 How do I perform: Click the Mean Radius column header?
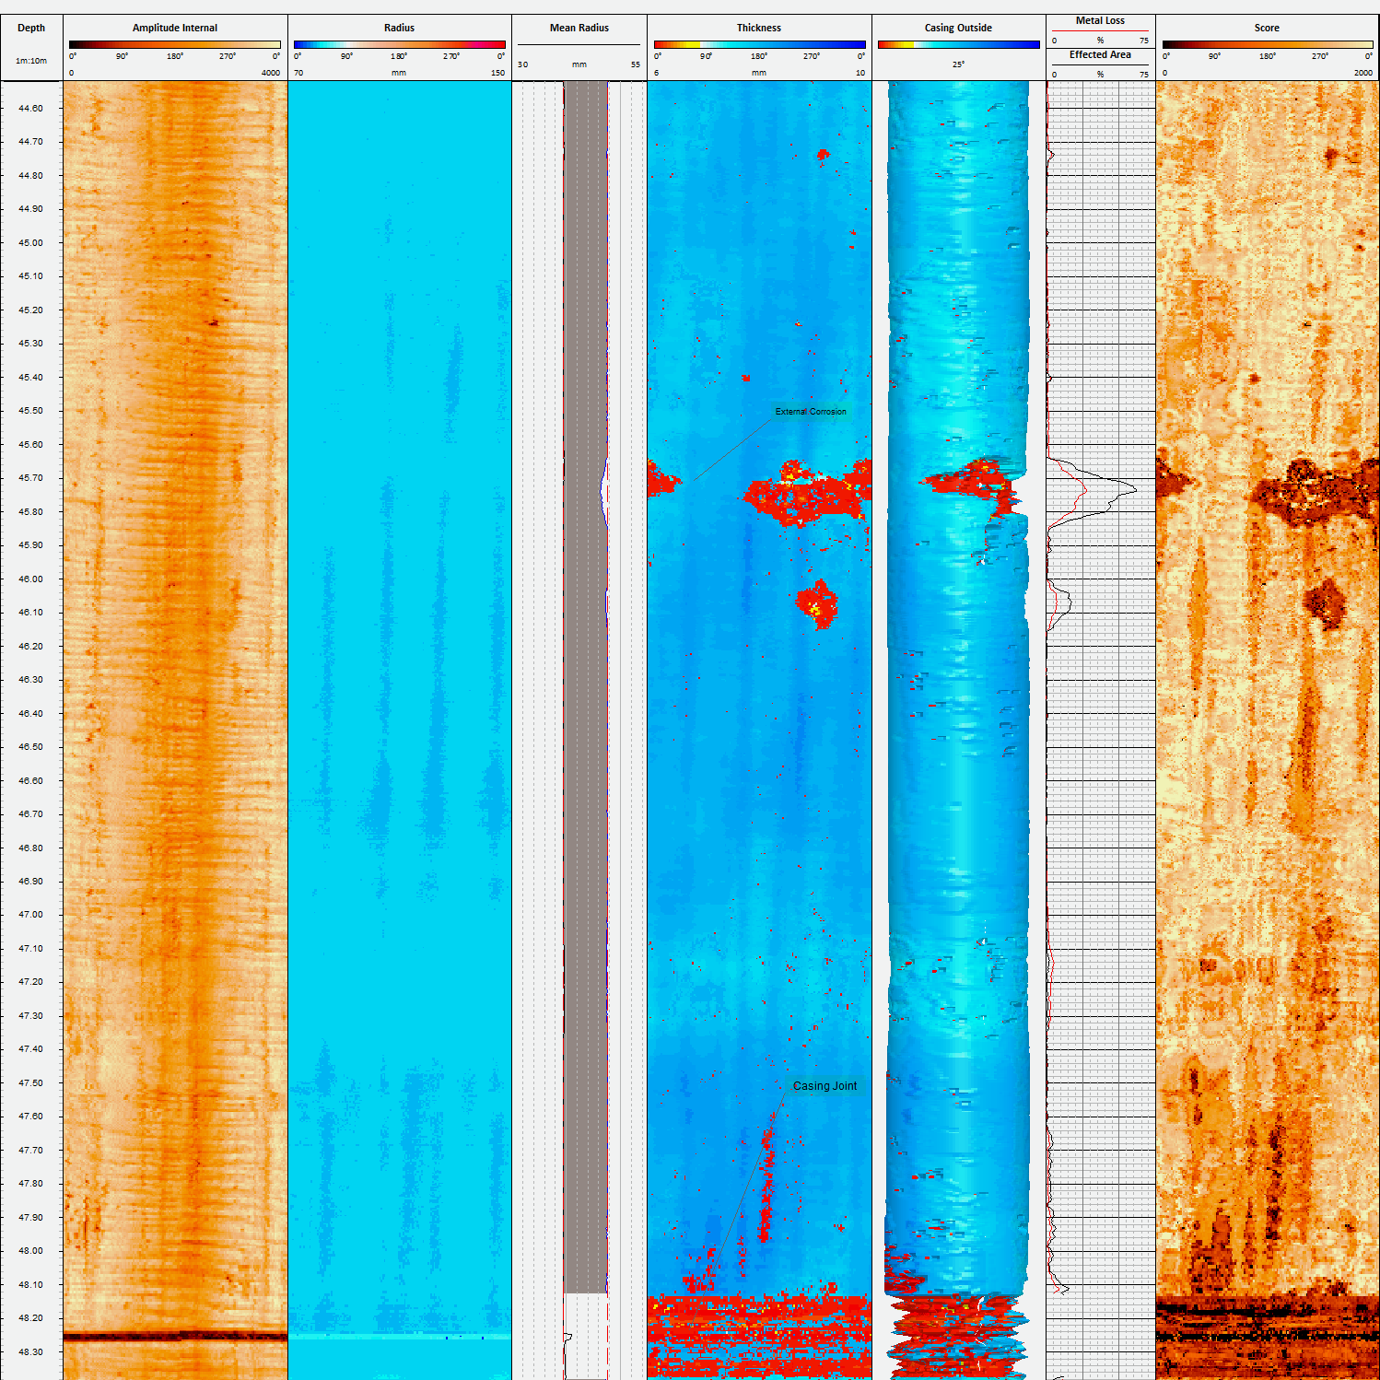pyautogui.click(x=579, y=28)
